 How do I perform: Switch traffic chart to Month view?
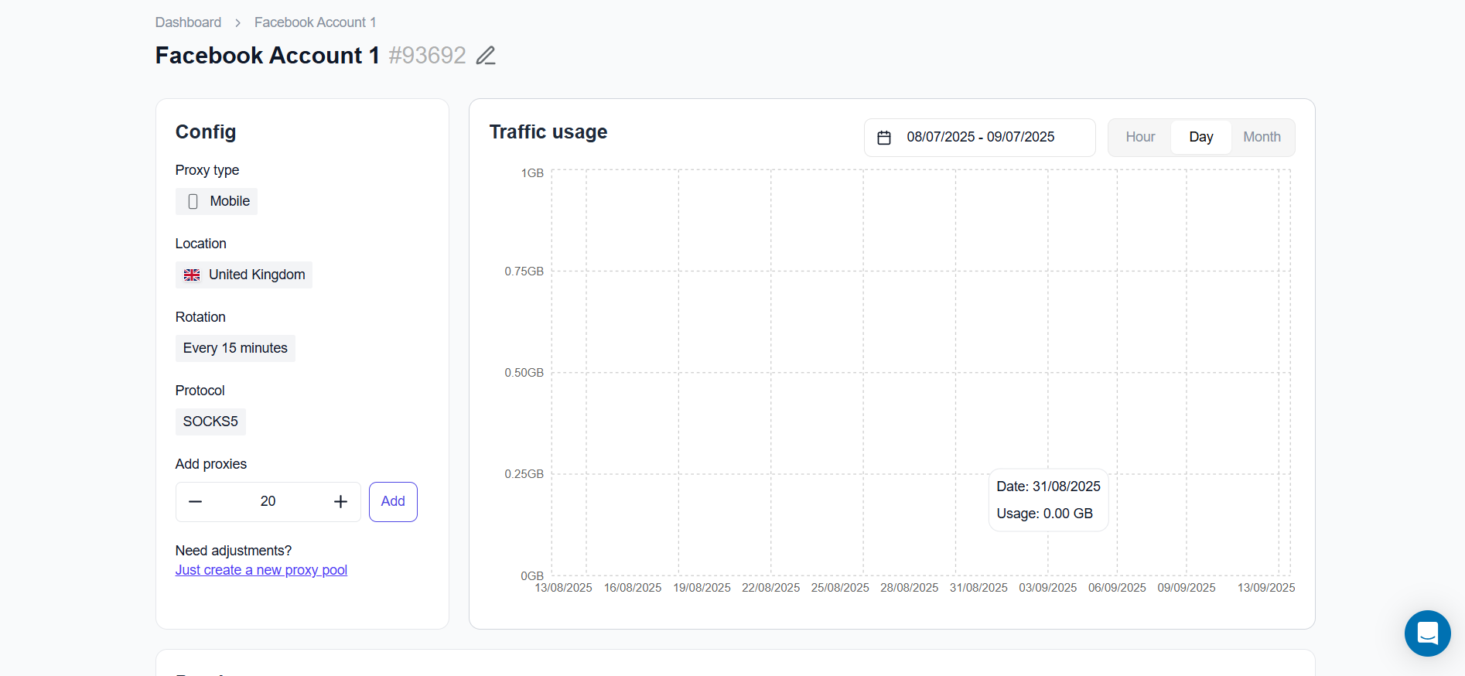pyautogui.click(x=1262, y=137)
